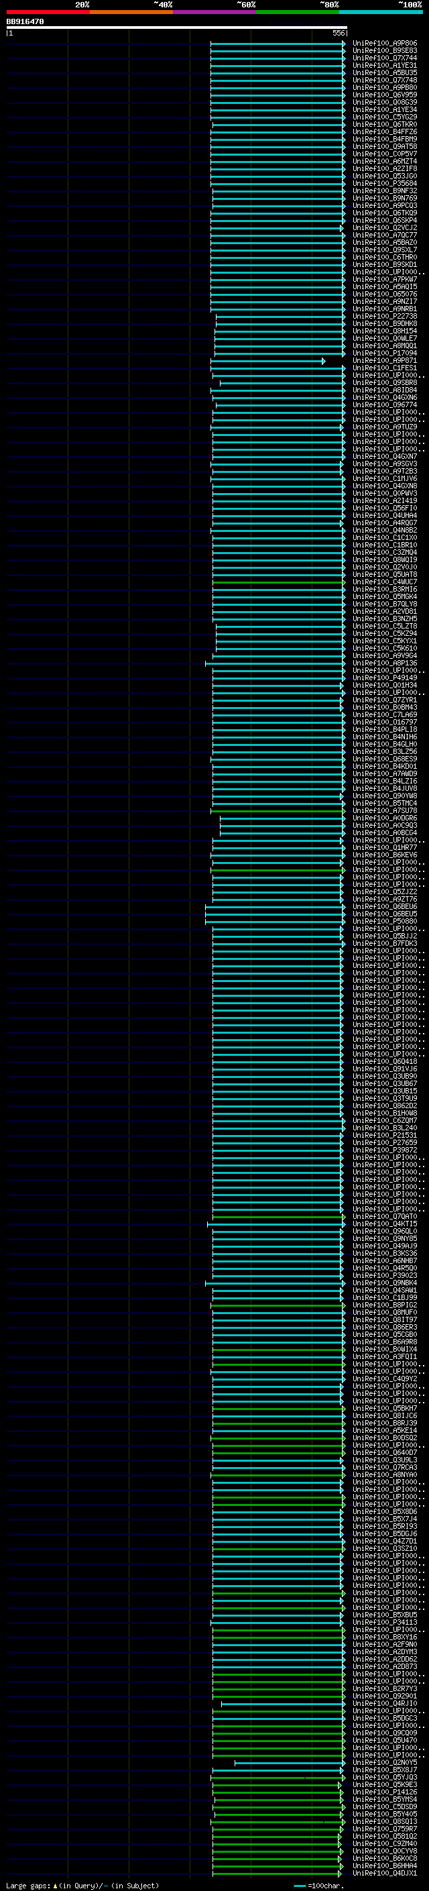
Task: Select entry UniRef100_C4WUC7
Action: tap(384, 582)
